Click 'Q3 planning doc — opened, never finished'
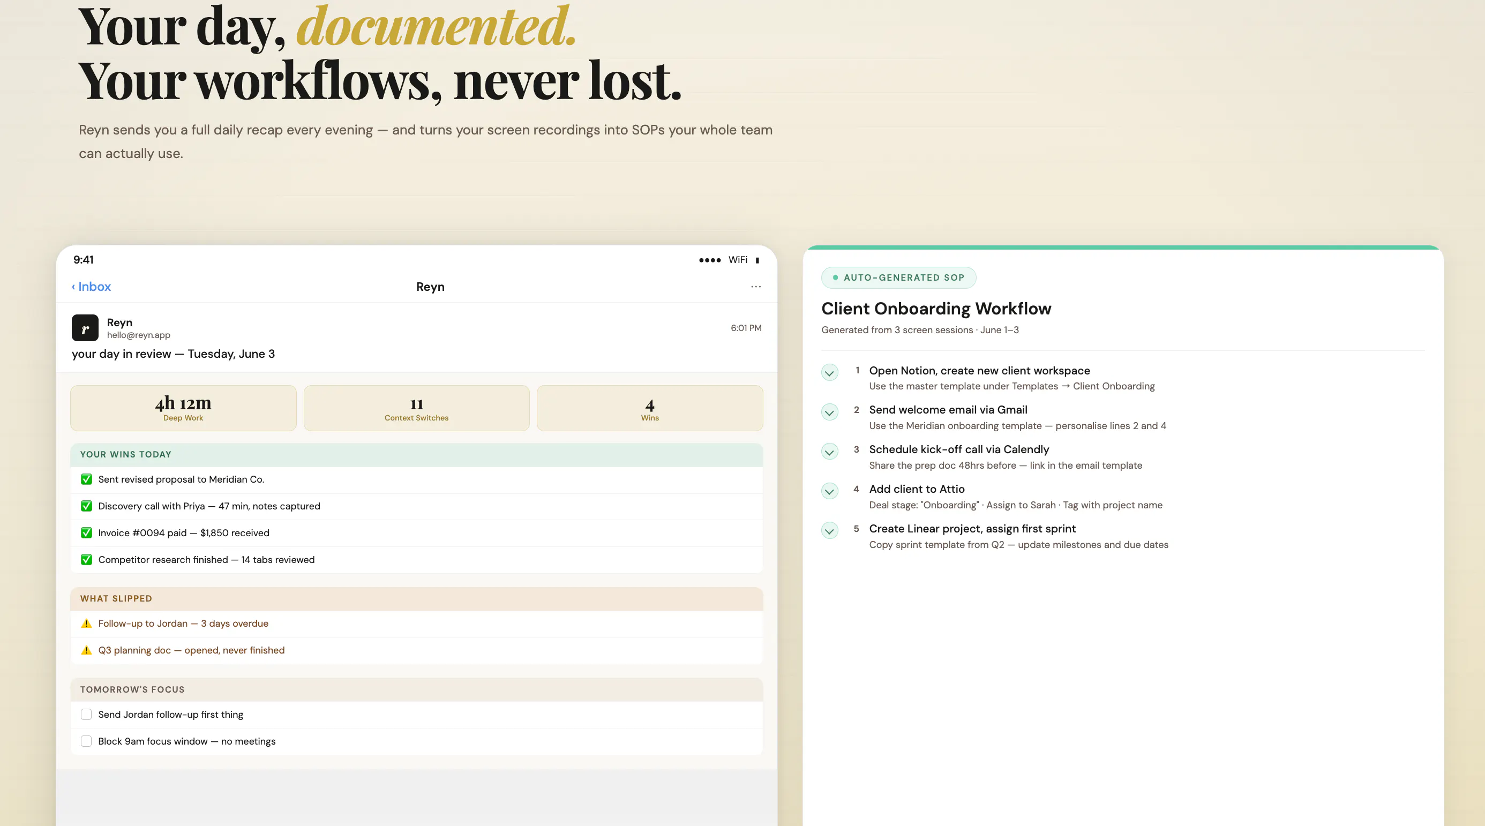The image size is (1485, 826). click(191, 650)
